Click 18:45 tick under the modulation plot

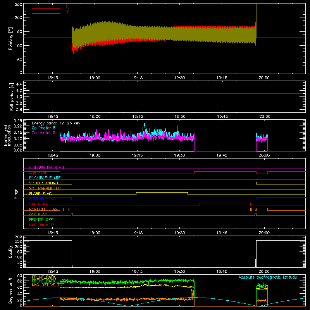click(x=53, y=155)
